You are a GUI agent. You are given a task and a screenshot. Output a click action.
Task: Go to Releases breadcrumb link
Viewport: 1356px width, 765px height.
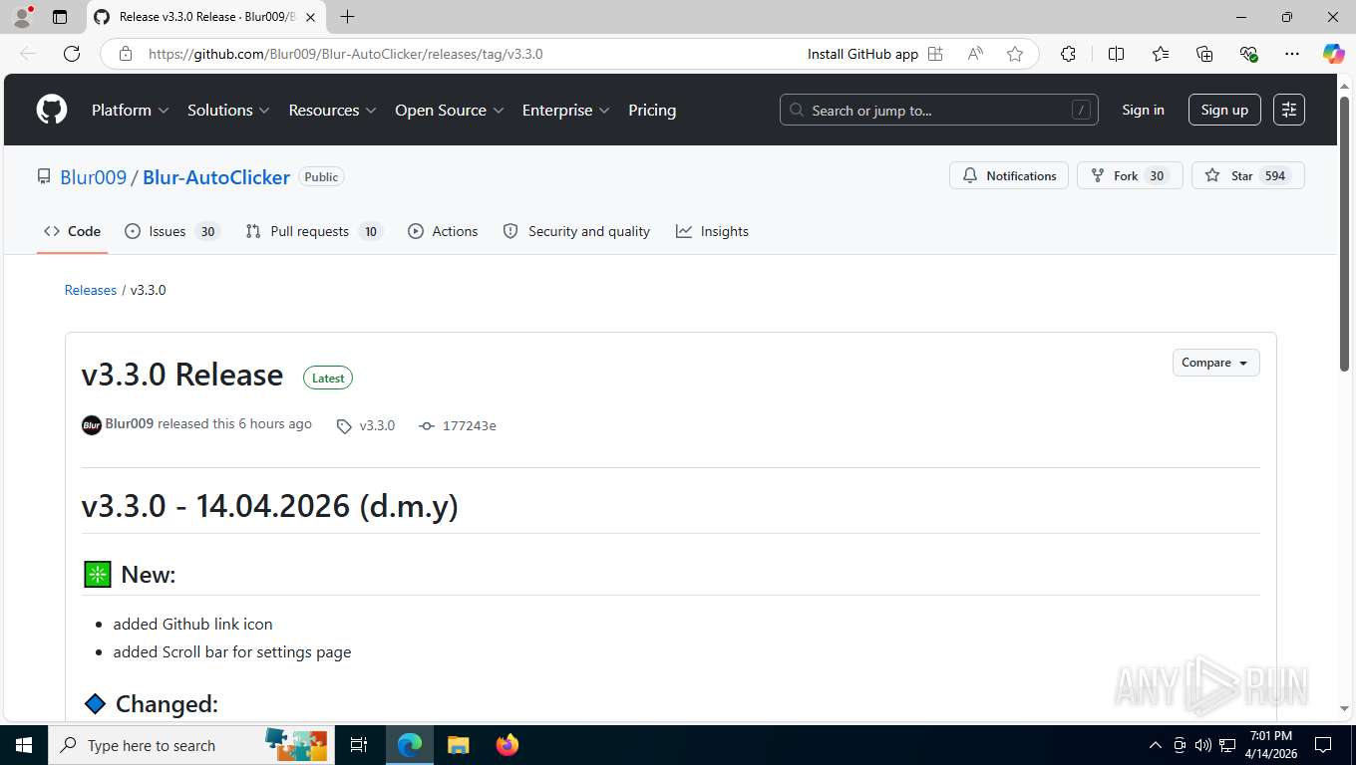tap(91, 290)
